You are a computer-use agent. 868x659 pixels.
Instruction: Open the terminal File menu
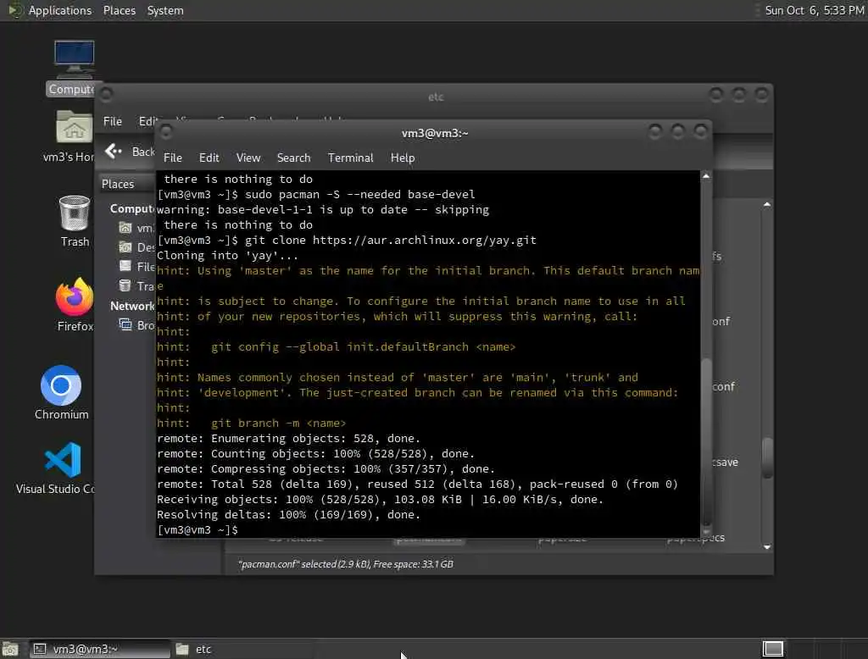tap(173, 158)
